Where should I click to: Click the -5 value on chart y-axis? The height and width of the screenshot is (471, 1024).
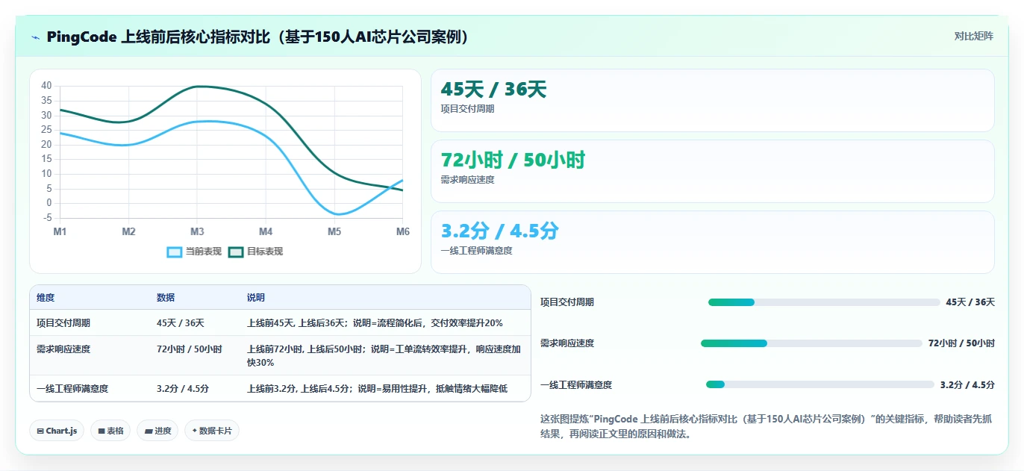pos(48,218)
